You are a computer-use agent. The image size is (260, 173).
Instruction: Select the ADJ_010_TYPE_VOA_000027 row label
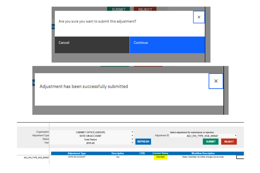pos(36,157)
